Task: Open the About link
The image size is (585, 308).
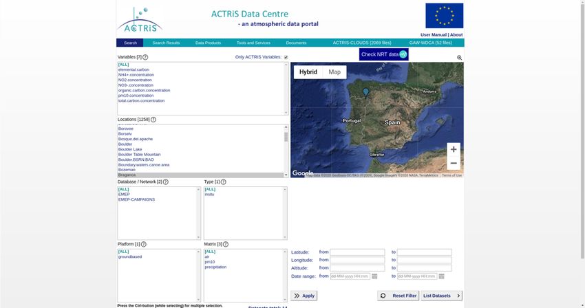Action: 456,34
